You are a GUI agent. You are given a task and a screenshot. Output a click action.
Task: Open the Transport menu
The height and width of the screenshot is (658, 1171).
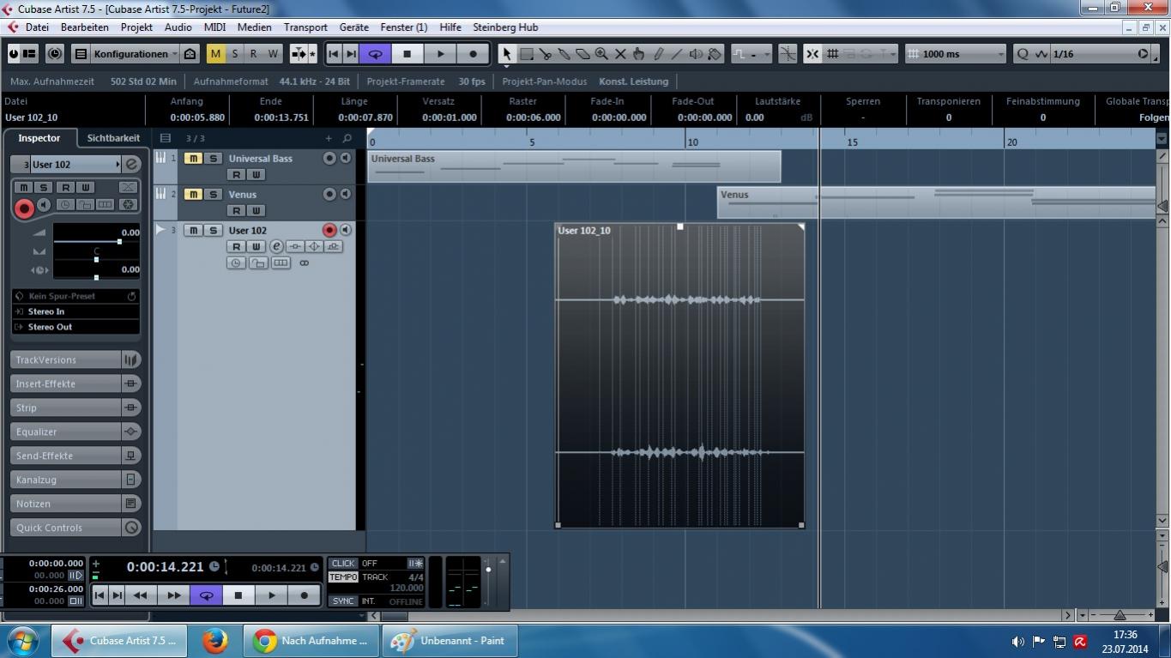click(305, 27)
